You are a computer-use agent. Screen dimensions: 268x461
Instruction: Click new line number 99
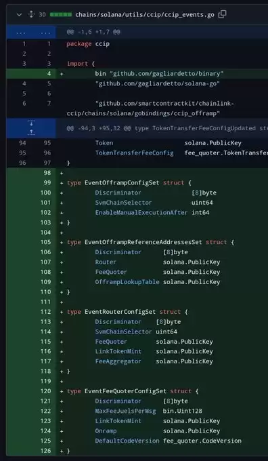coord(47,183)
